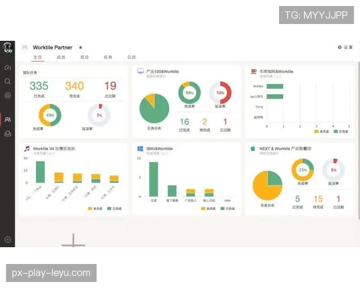Click the music note icon of Worktile V4 card
The width and height of the screenshot is (360, 288).
pyautogui.click(x=27, y=149)
